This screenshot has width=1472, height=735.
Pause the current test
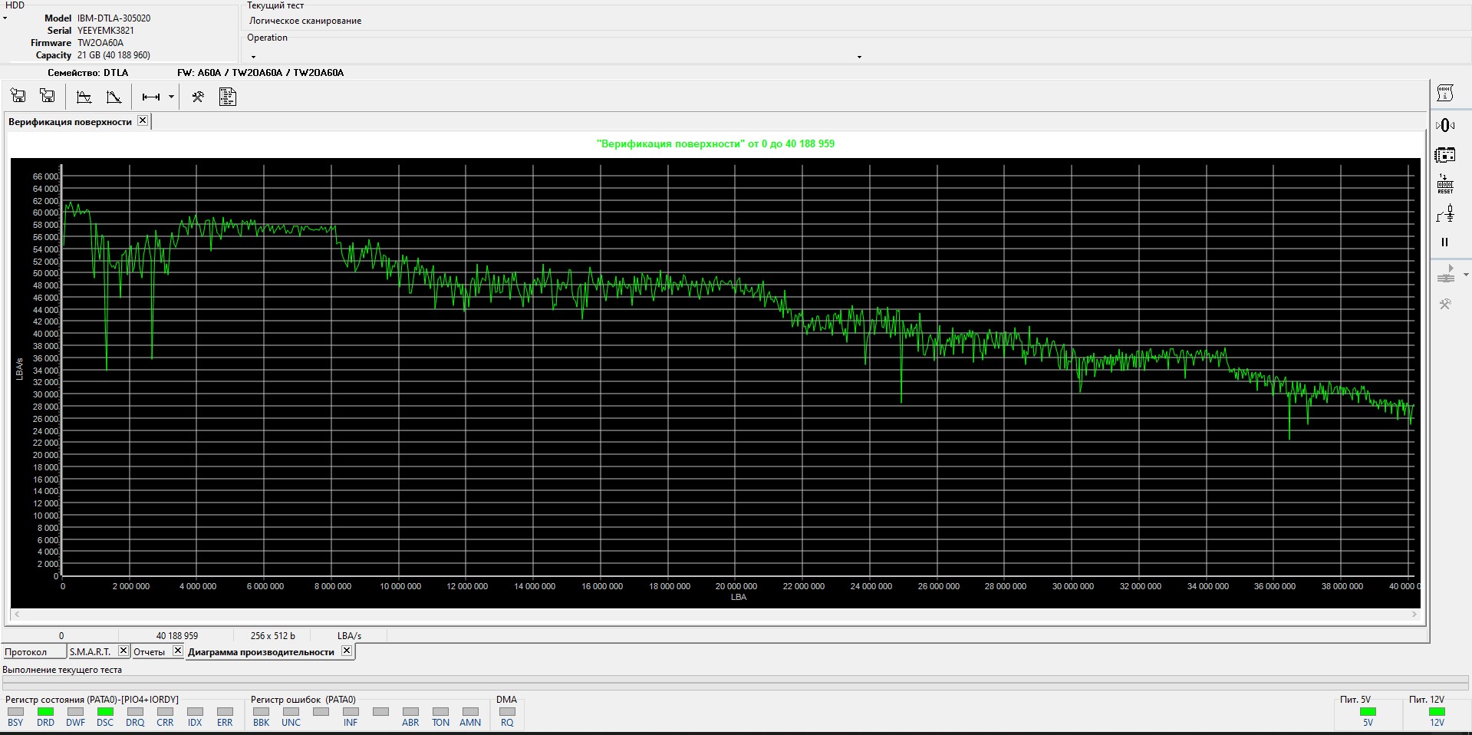click(1445, 242)
